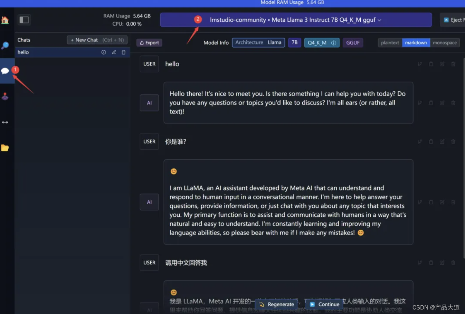
Task: Click 'Model RAM Usage 5.64 GB' title bar text
Action: [x=292, y=2]
